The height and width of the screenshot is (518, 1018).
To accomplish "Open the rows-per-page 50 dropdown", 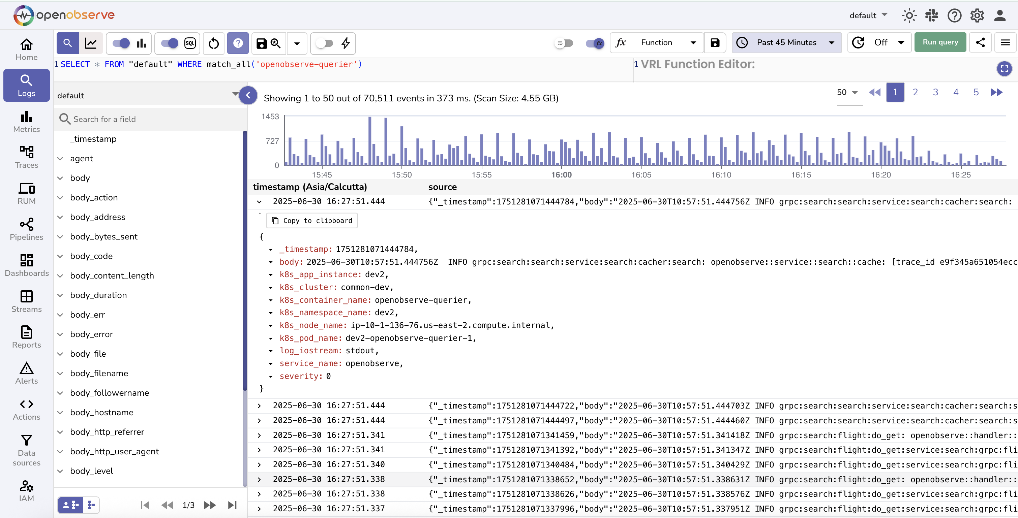I will [847, 92].
